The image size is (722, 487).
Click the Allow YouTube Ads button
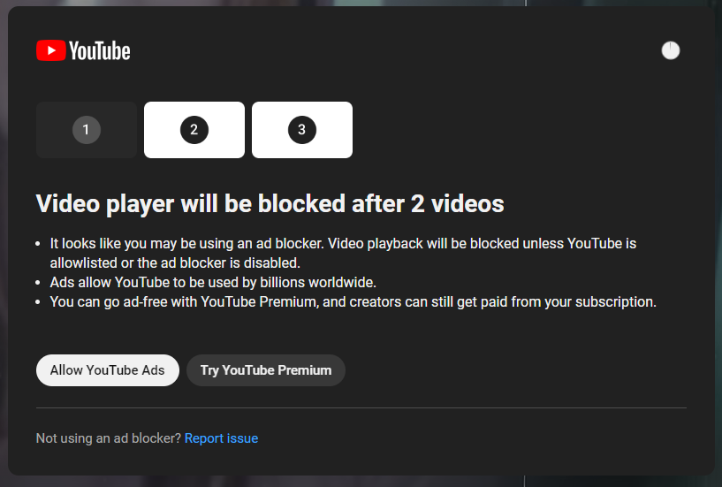point(108,370)
